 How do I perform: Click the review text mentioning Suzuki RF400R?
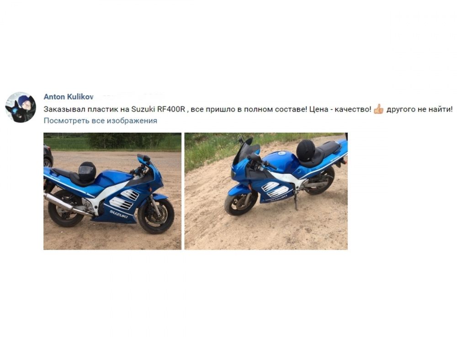(x=248, y=109)
